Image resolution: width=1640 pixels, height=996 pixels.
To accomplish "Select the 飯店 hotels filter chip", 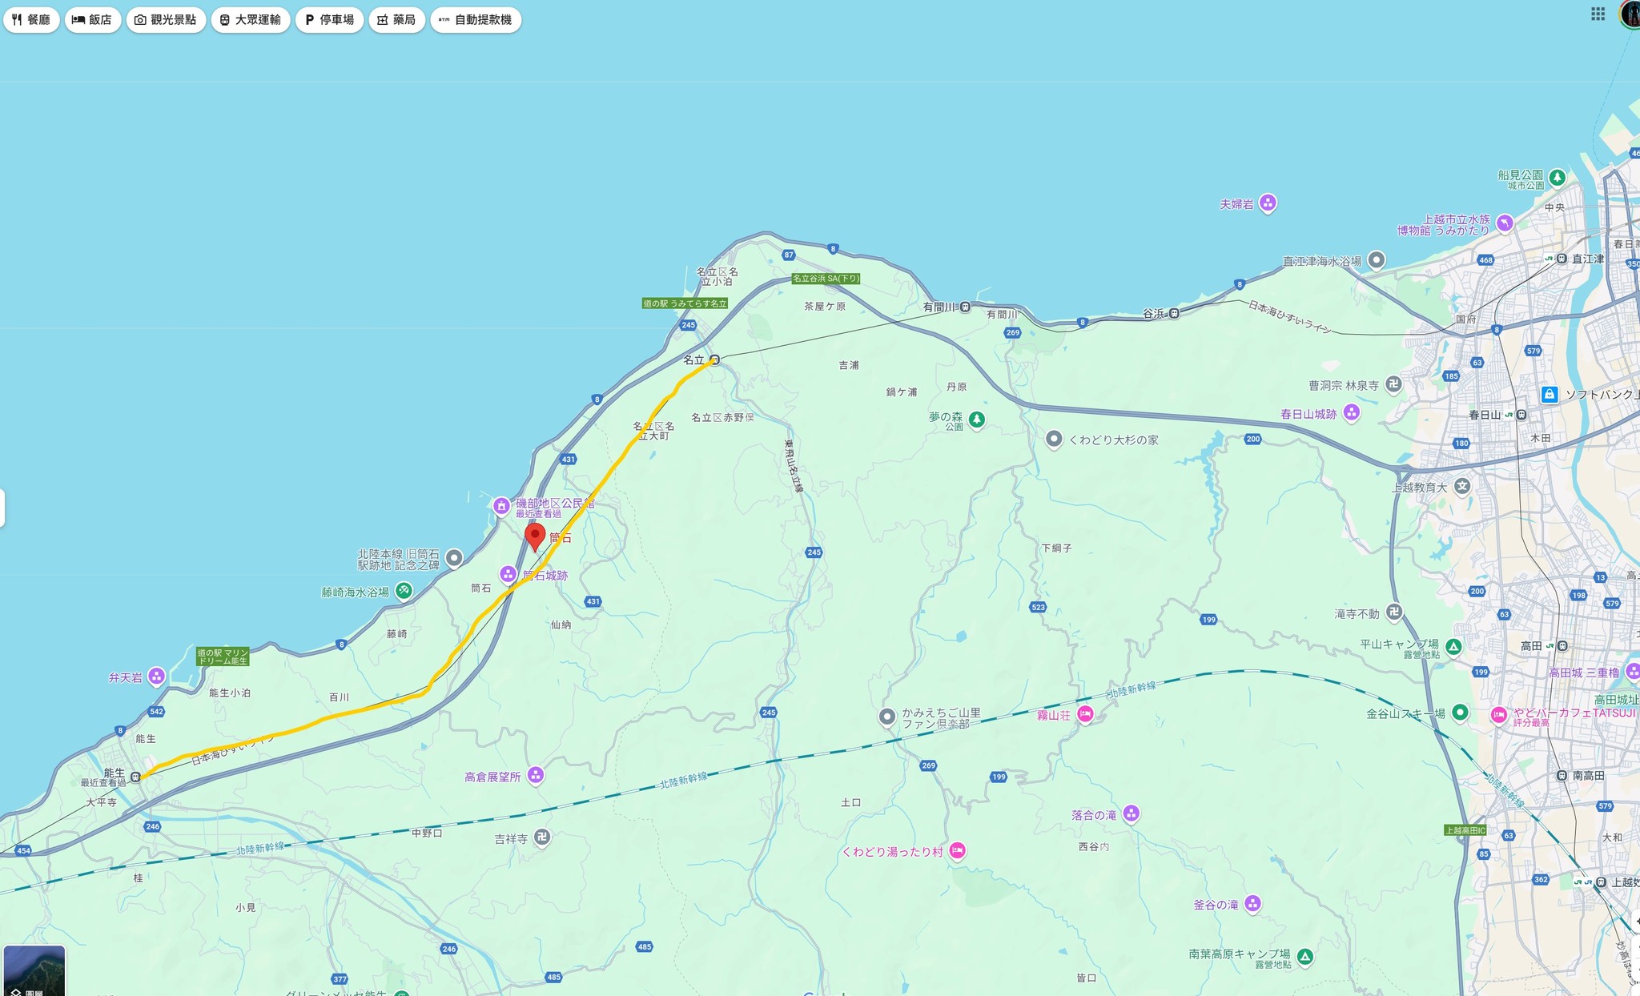I will tap(93, 20).
